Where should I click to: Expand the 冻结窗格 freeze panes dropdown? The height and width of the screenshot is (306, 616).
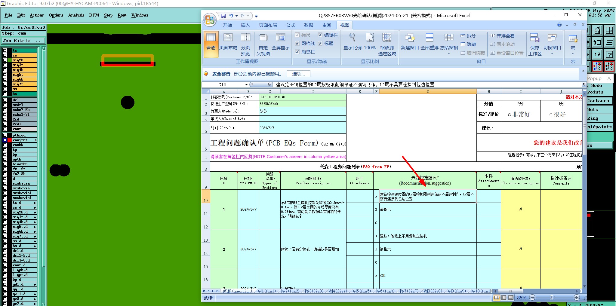(449, 54)
